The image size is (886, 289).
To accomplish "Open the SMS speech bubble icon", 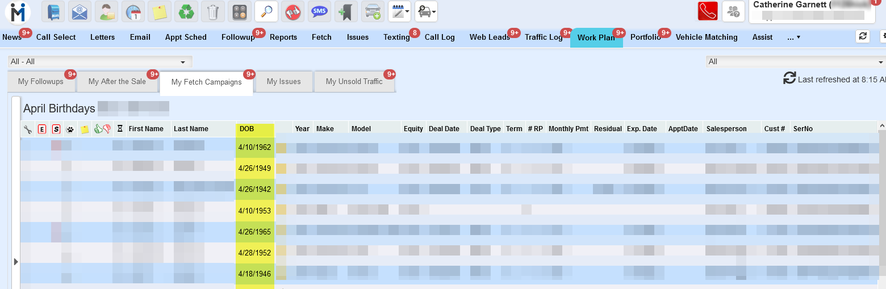I will (320, 11).
